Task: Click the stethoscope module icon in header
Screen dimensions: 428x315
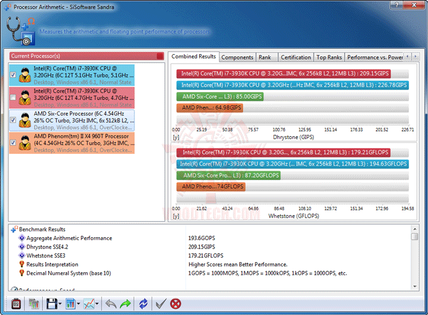Action: point(21,31)
